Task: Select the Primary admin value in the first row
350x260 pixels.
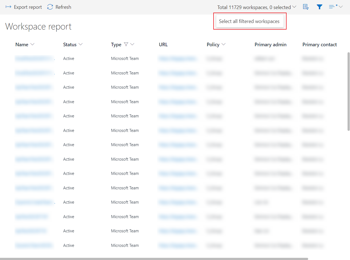Action: pos(264,58)
